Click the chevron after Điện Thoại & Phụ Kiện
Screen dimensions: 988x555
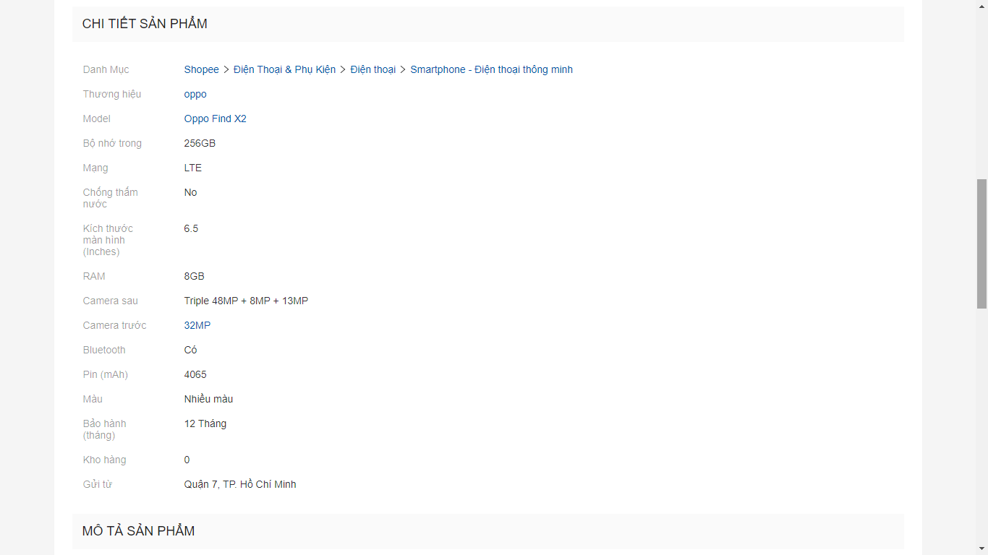coord(343,69)
